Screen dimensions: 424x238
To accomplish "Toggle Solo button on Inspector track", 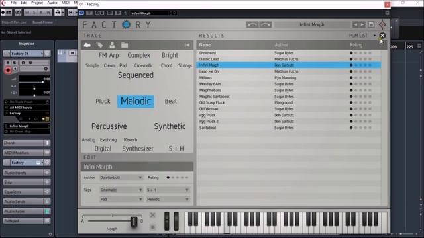I will 15,63.
